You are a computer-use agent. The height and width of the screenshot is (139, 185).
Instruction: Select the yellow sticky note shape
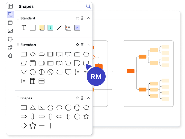click(x=41, y=28)
